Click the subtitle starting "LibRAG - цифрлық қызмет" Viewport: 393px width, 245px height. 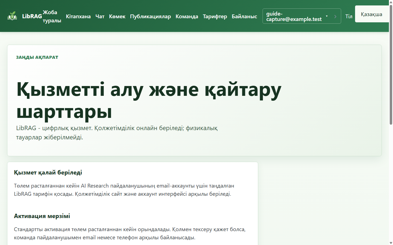coord(117,133)
